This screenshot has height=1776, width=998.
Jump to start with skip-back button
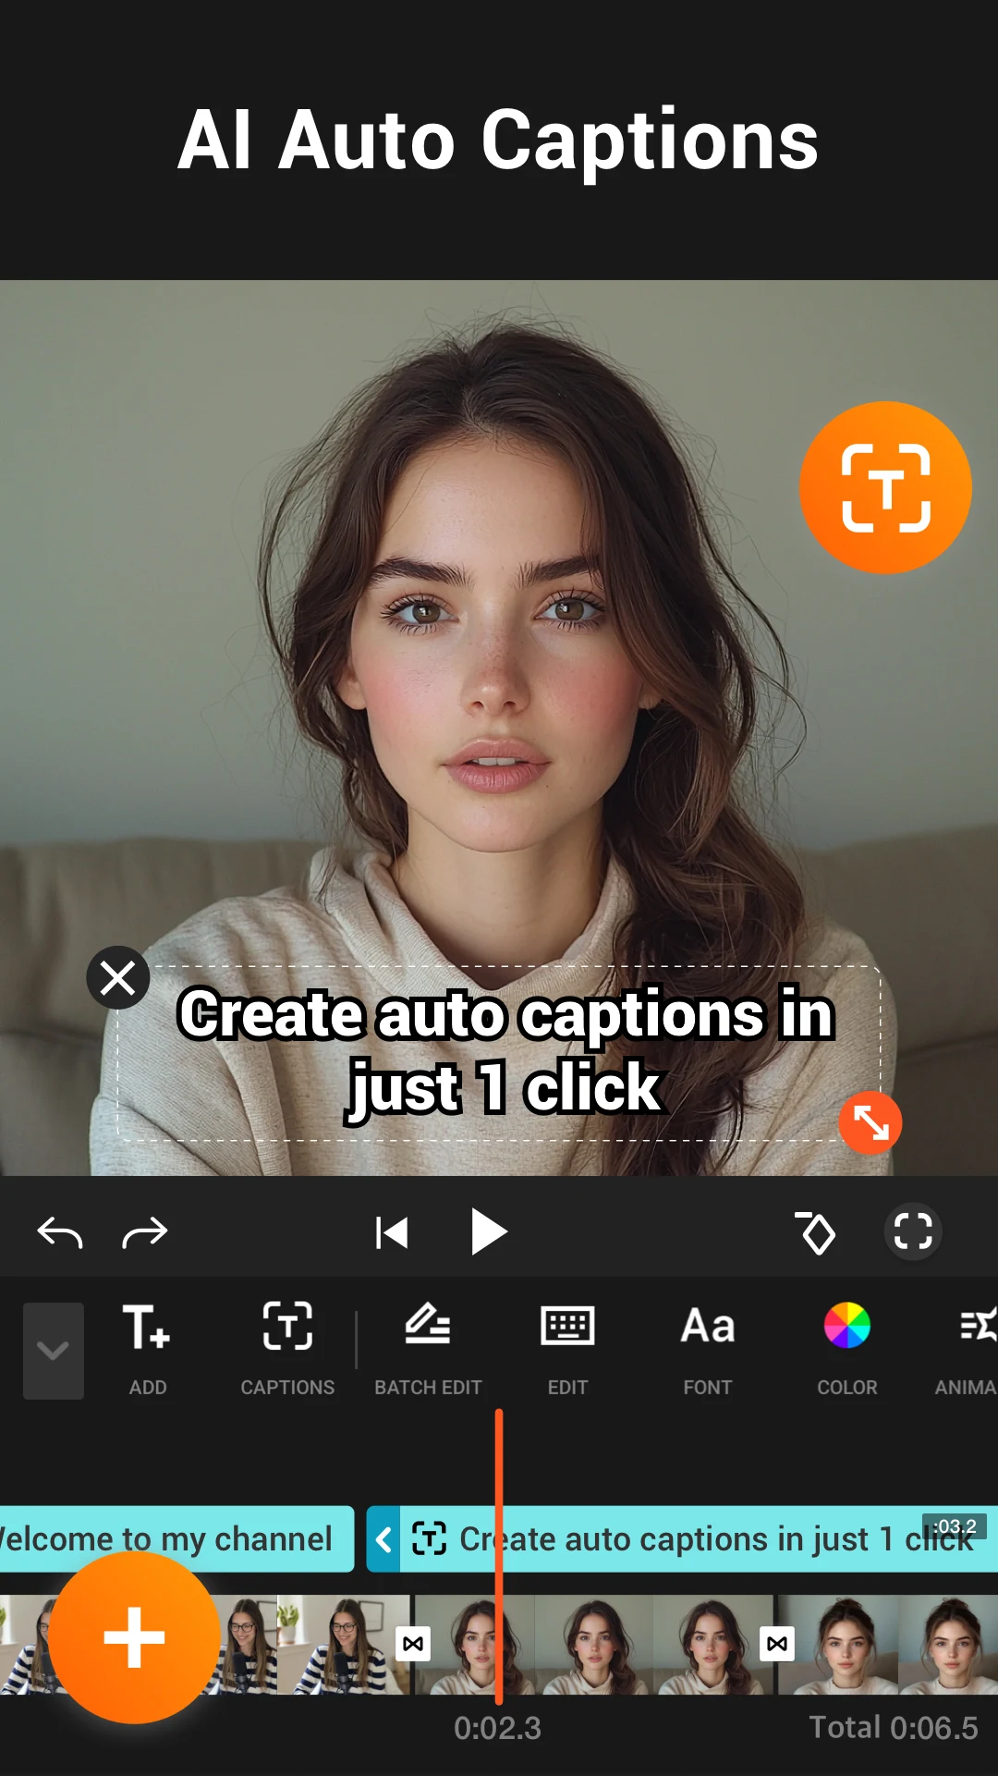(x=392, y=1232)
